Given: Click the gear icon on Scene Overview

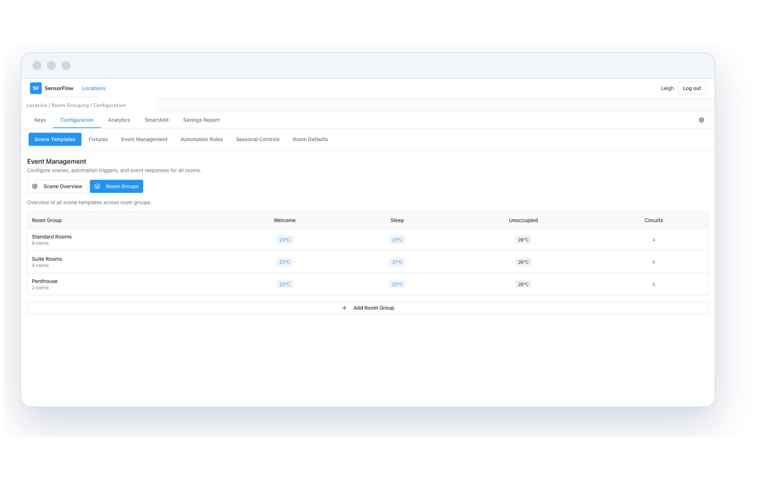Looking at the screenshot, I should click(35, 186).
